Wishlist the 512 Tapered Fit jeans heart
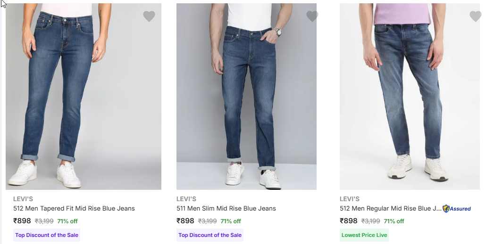This screenshot has height=244, width=486. point(149,16)
